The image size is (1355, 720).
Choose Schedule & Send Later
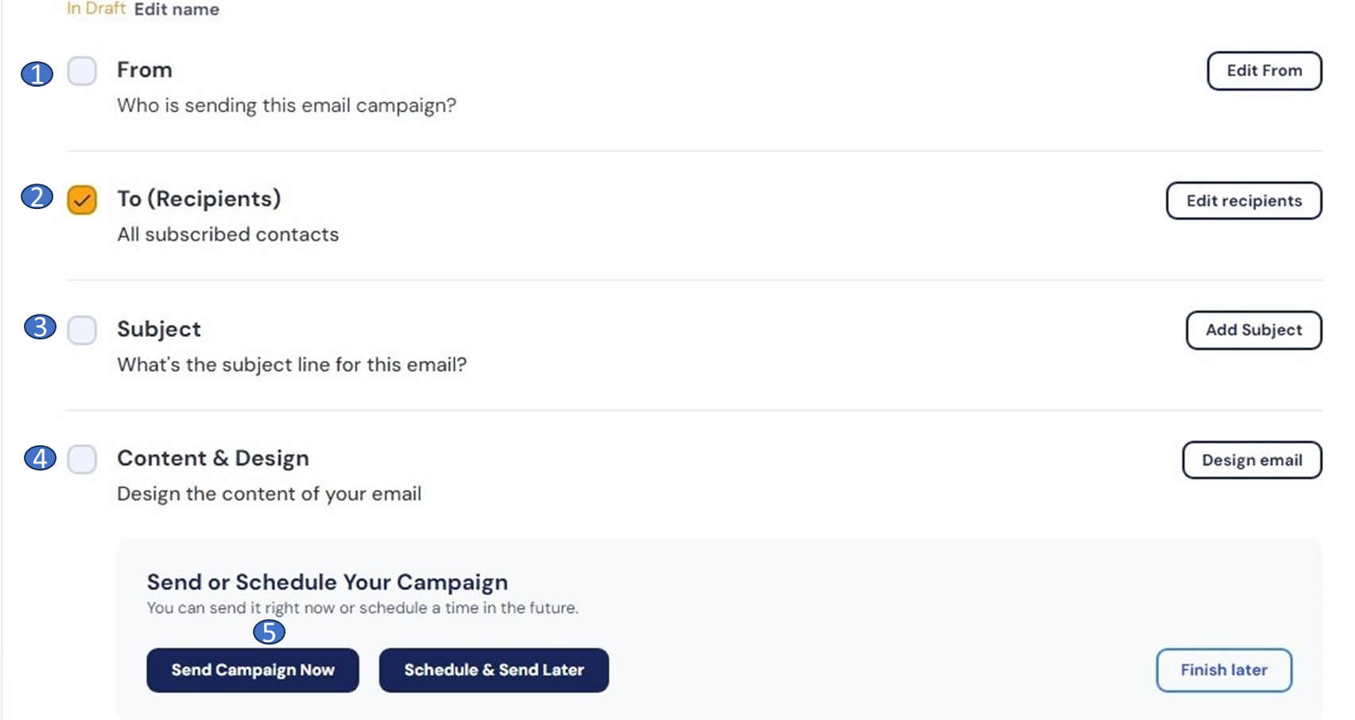pos(494,670)
